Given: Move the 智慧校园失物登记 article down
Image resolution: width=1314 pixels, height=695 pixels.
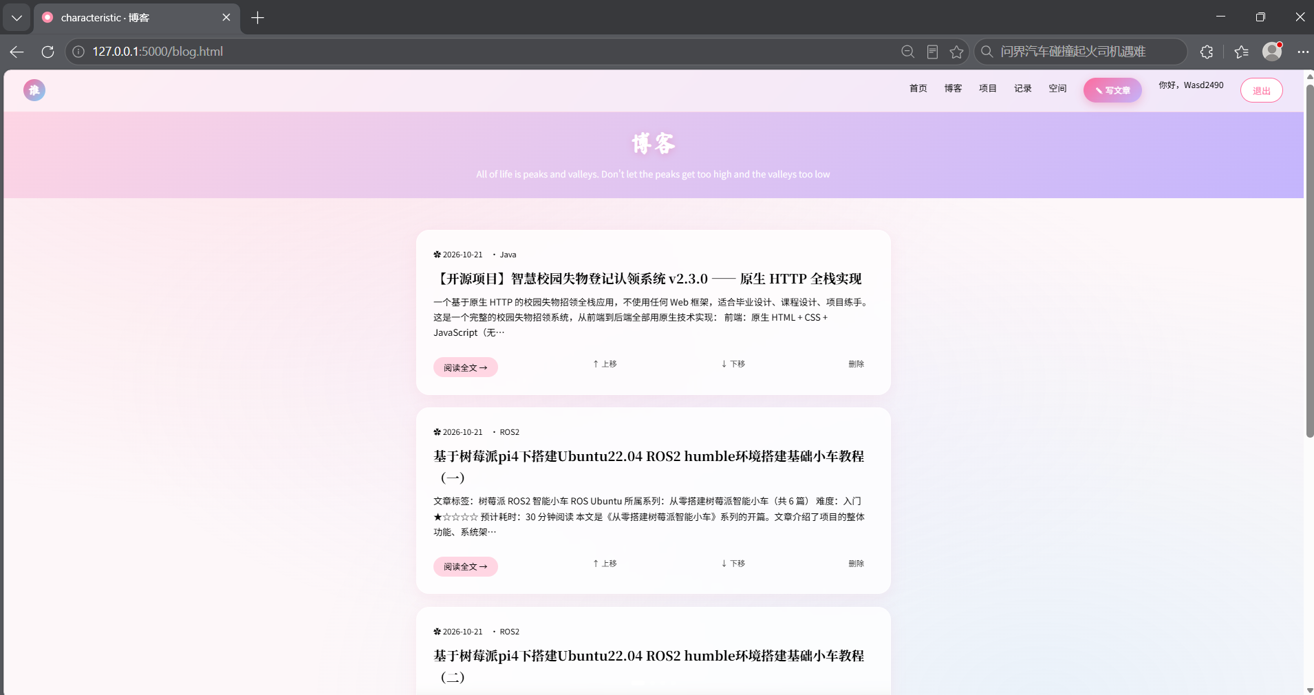Looking at the screenshot, I should [x=733, y=364].
